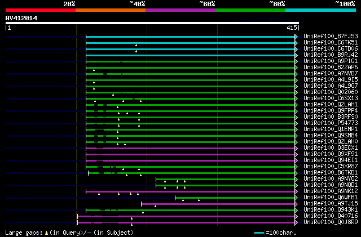Click the 415 query end position label
The image size is (361, 237).
click(x=292, y=28)
